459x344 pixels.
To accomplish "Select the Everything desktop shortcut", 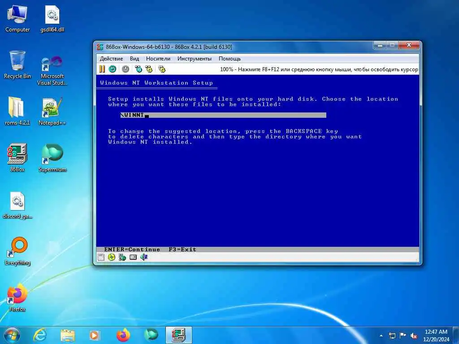I will (17, 251).
